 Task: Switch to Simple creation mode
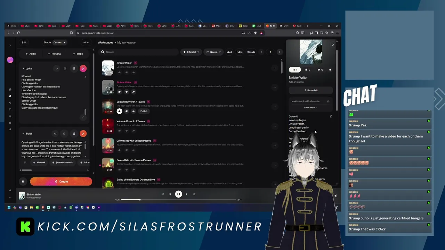(47, 42)
